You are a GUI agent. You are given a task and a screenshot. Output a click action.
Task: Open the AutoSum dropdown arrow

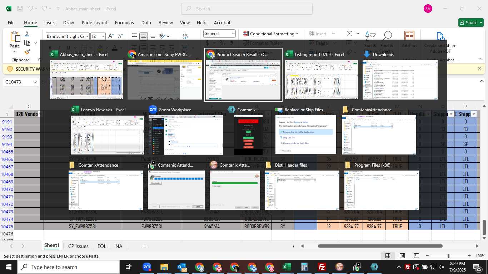point(358,34)
